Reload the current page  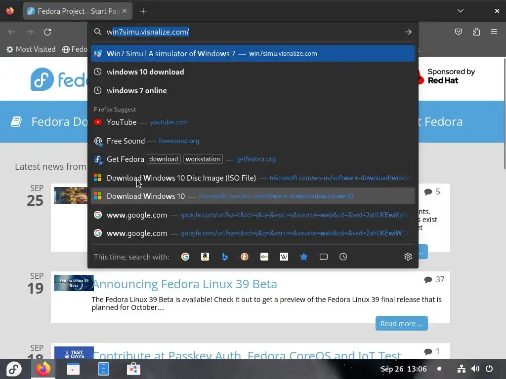[x=47, y=32]
